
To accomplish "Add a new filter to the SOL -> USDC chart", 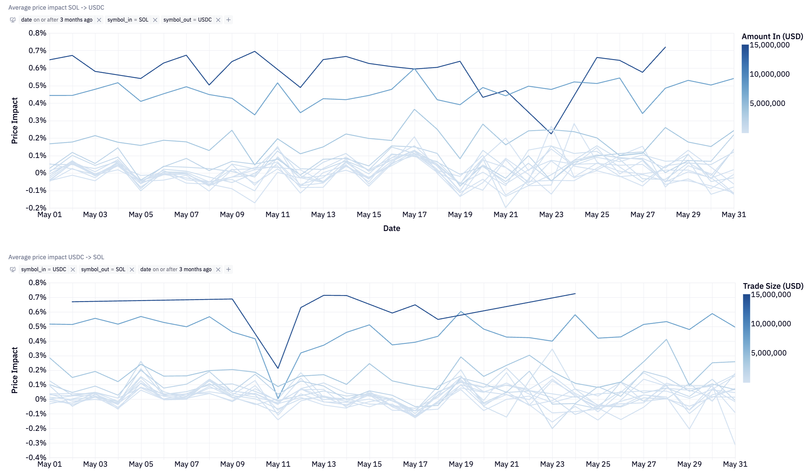I will [228, 20].
